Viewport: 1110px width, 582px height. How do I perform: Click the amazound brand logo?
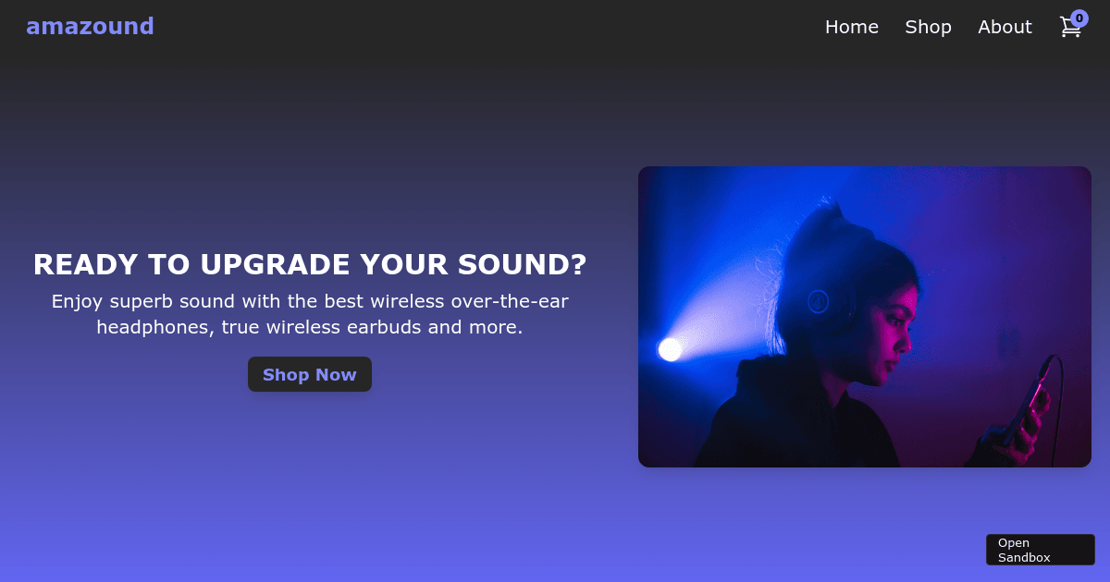[90, 27]
